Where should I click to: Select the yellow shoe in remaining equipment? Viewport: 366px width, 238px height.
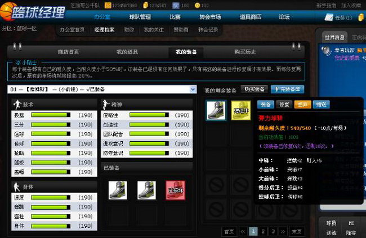point(241,110)
